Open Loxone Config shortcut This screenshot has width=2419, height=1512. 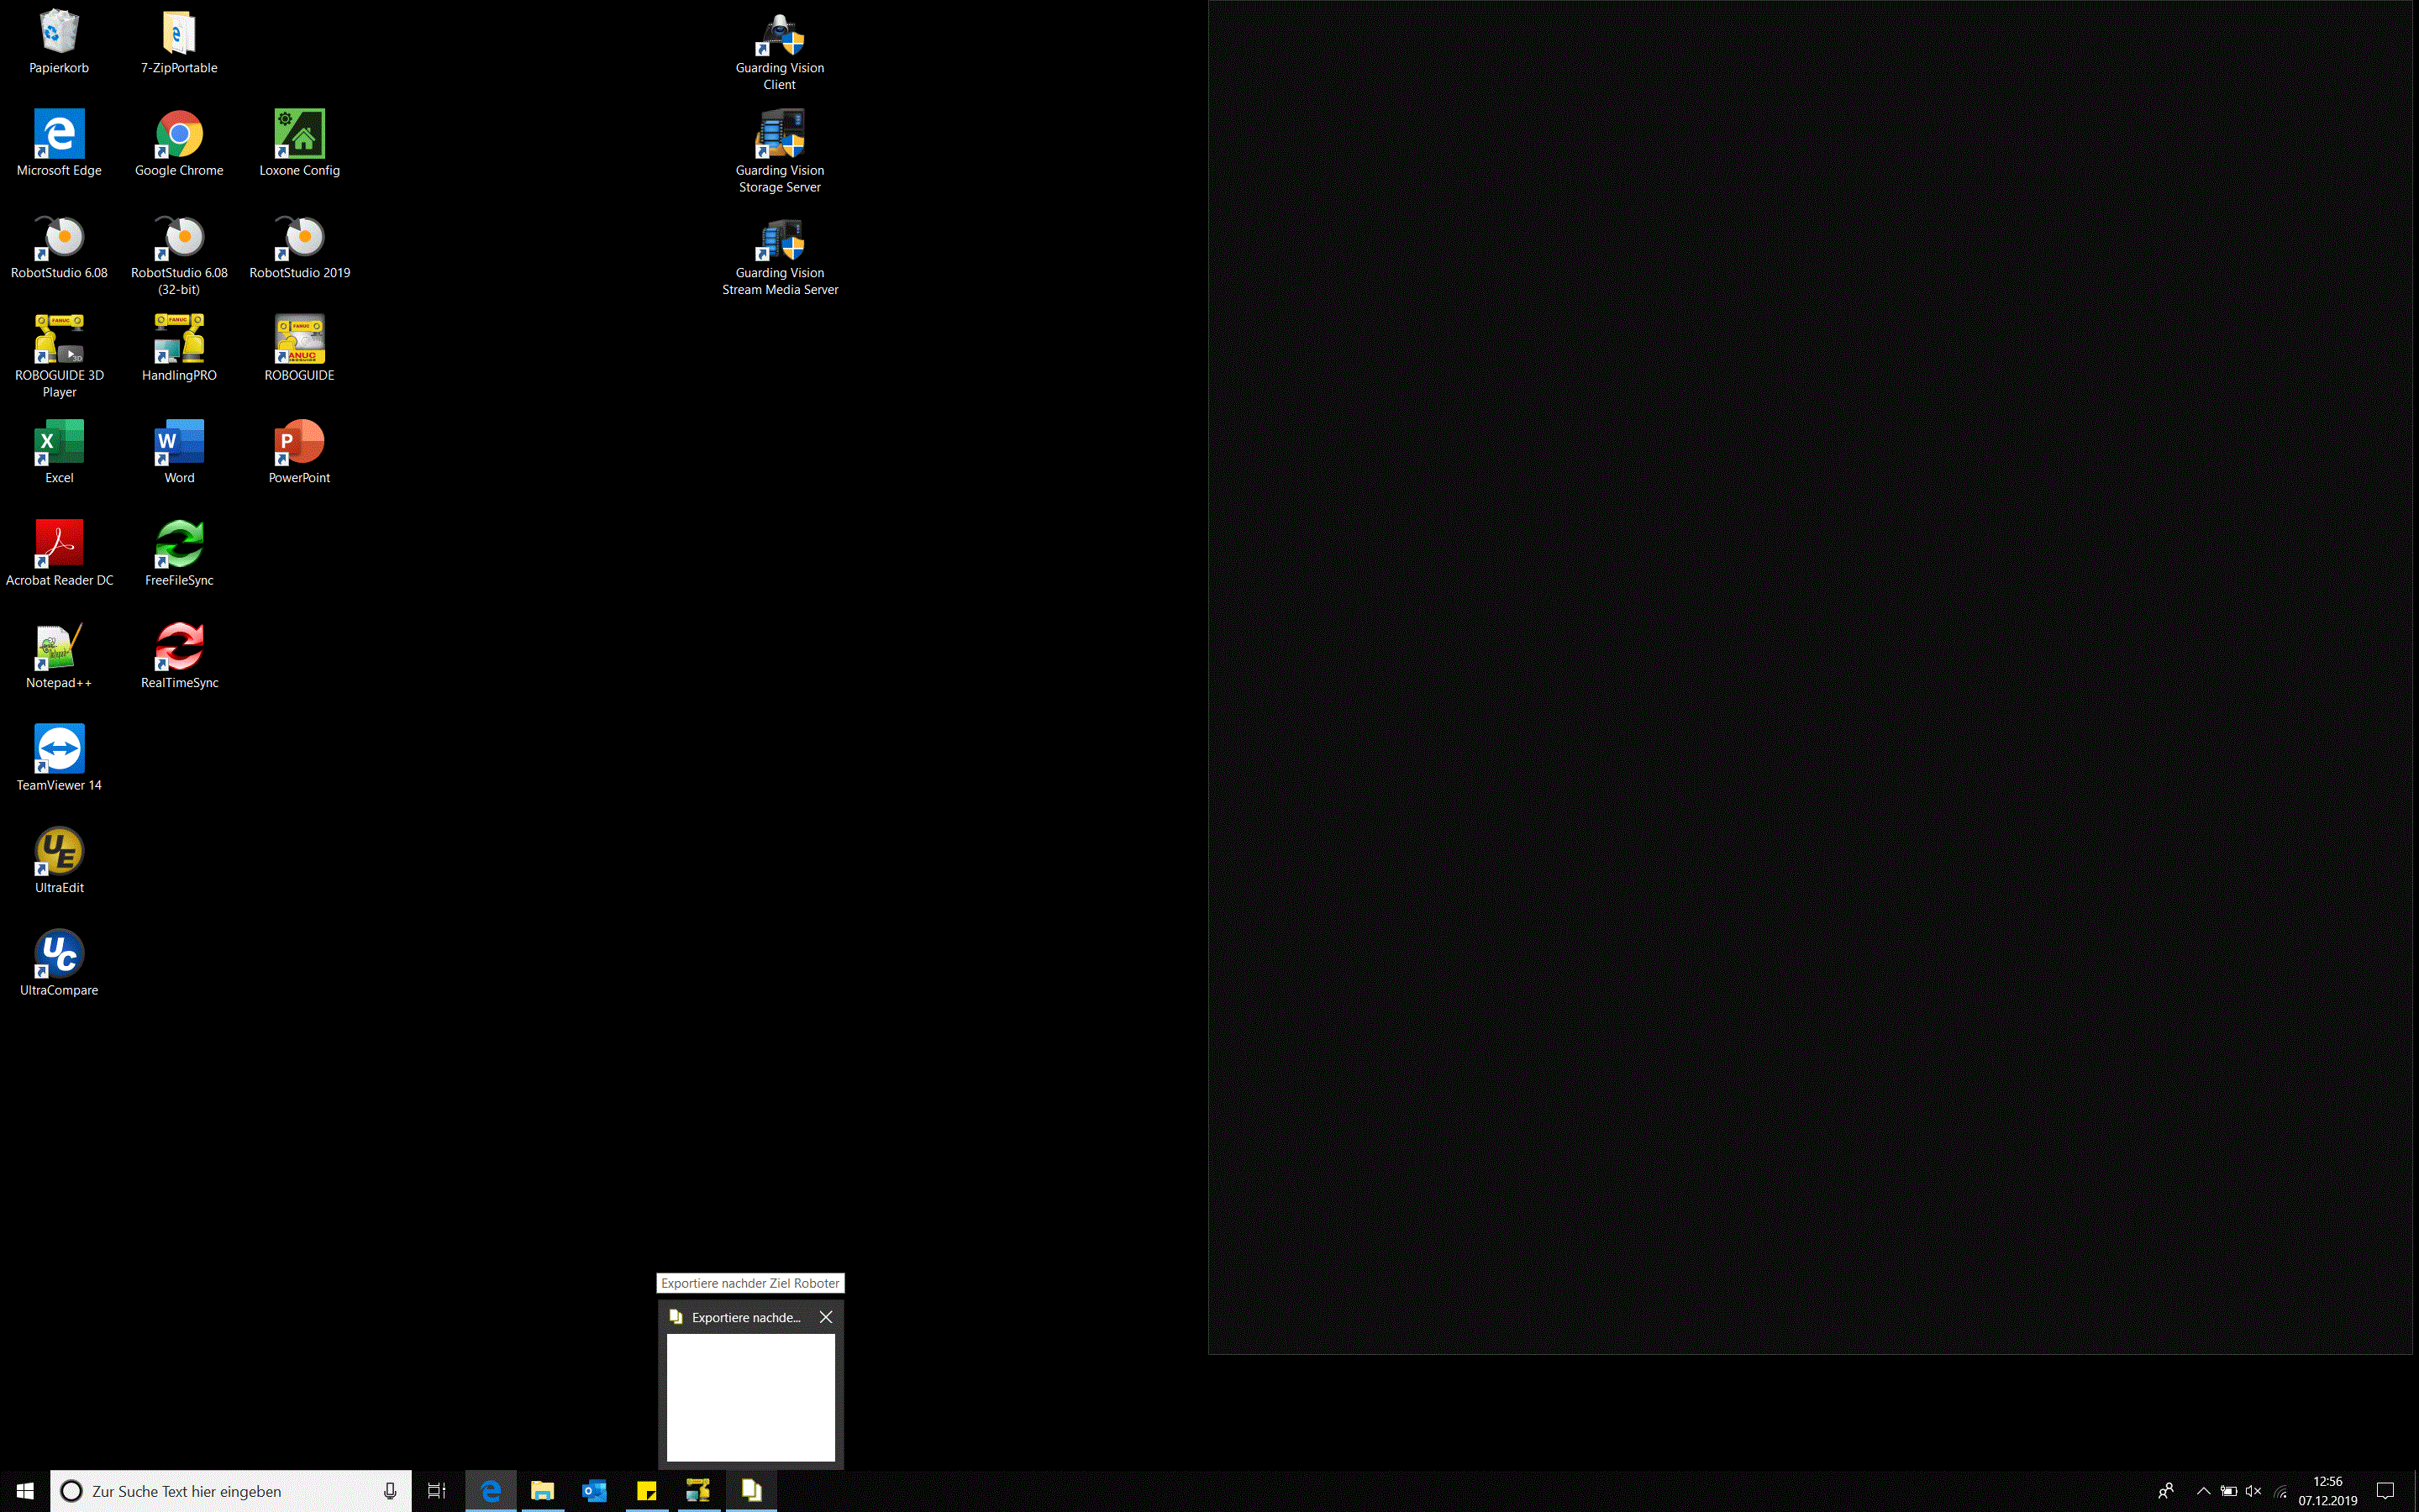coord(299,144)
